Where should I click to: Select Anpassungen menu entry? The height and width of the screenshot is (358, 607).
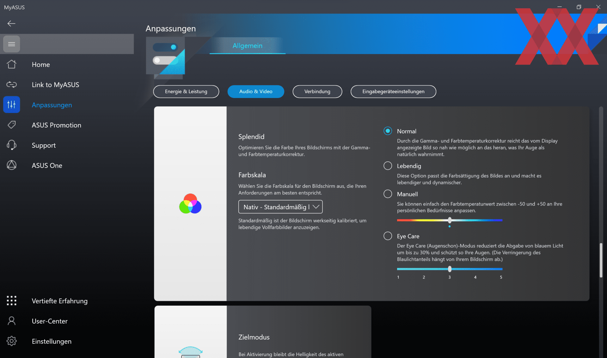coord(52,105)
